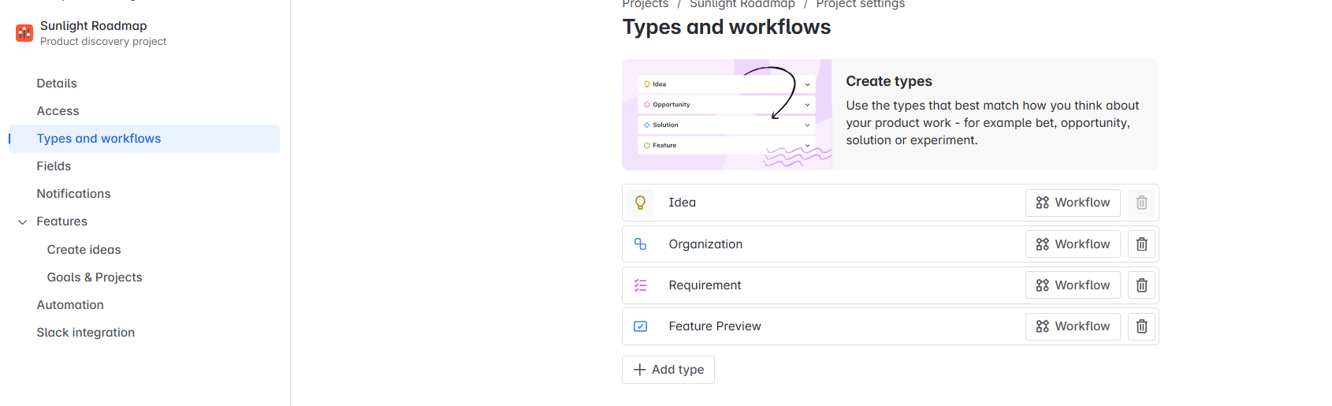Screen dimensions: 1332x406
Task: Click the Sunlight Roadmap project logo icon
Action: [24, 33]
